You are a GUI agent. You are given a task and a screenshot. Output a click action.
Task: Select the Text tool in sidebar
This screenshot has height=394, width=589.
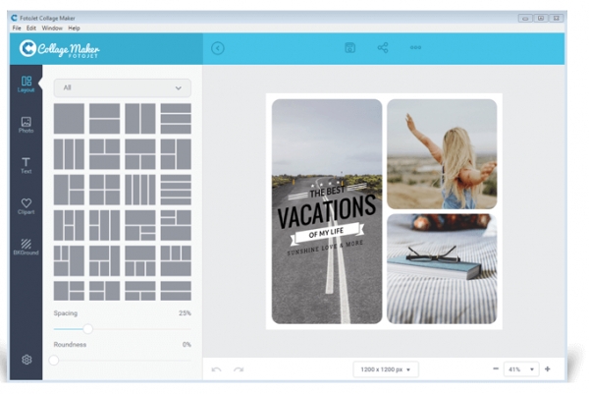point(26,165)
